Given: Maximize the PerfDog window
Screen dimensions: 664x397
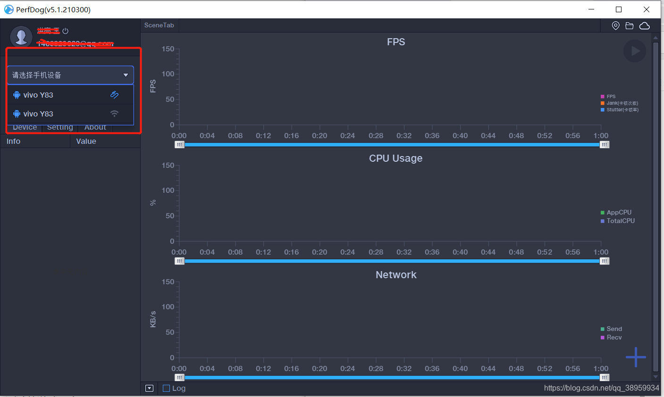Looking at the screenshot, I should (x=619, y=9).
